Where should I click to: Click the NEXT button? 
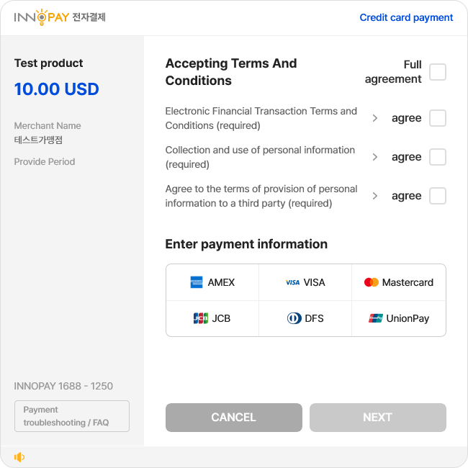(x=378, y=418)
